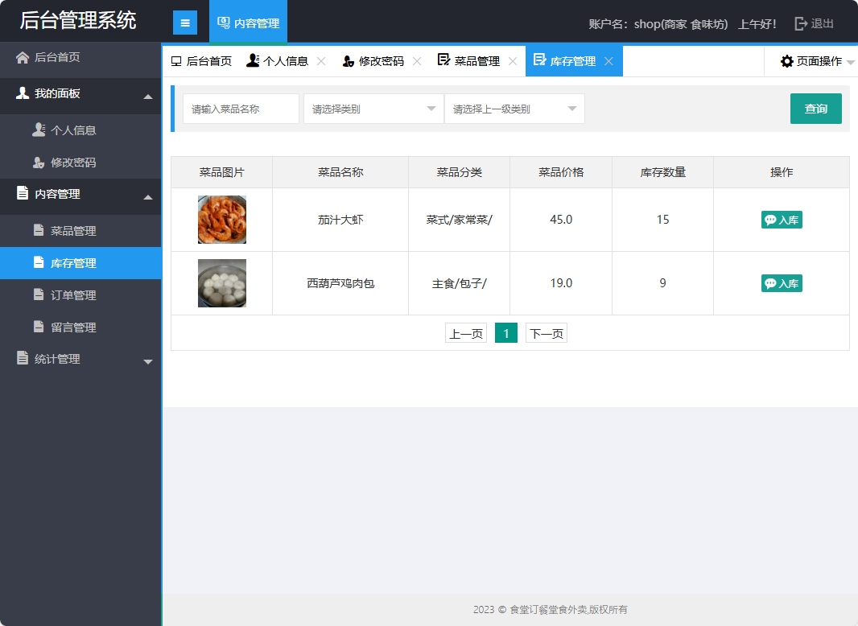Click the 修改密码 key icon
This screenshot has width=858, height=626.
[x=39, y=161]
